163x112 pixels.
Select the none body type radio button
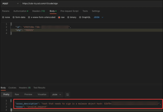point(4,17)
